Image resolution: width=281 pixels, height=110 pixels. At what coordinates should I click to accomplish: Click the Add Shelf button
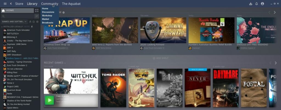coord(160,58)
